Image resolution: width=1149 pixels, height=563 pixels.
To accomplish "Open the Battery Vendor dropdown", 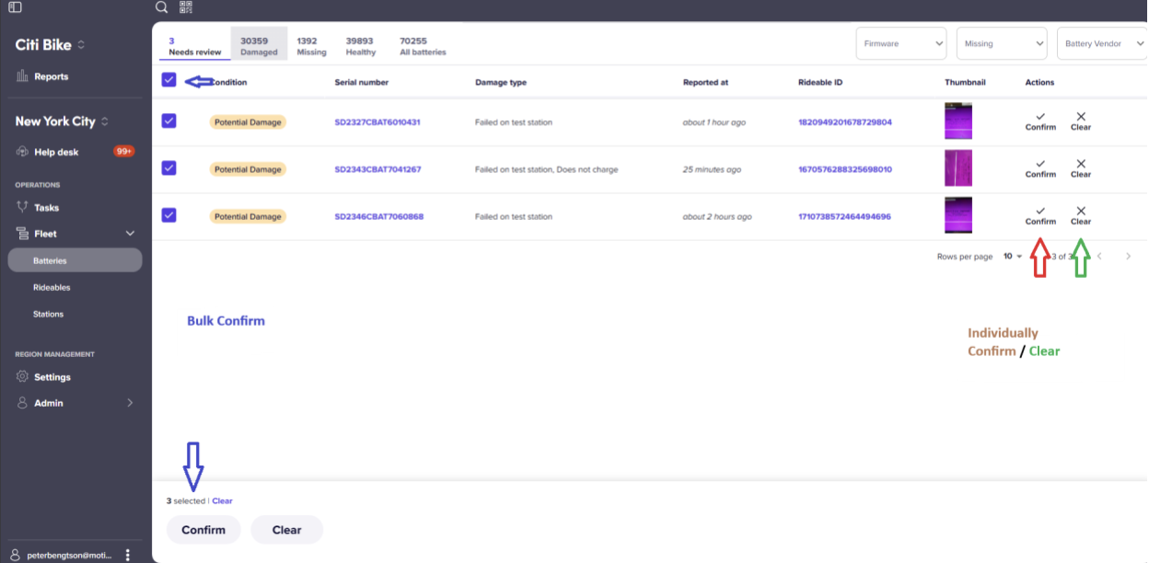I will pyautogui.click(x=1102, y=43).
